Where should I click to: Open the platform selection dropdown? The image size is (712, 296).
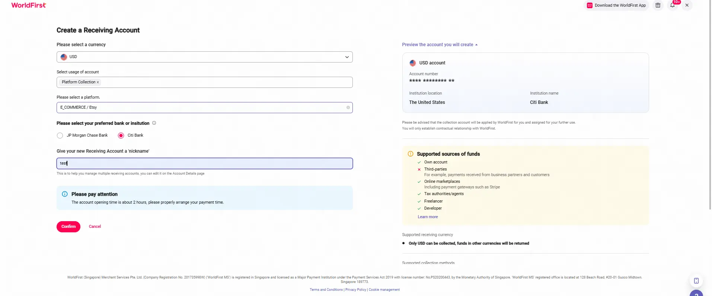click(x=204, y=108)
